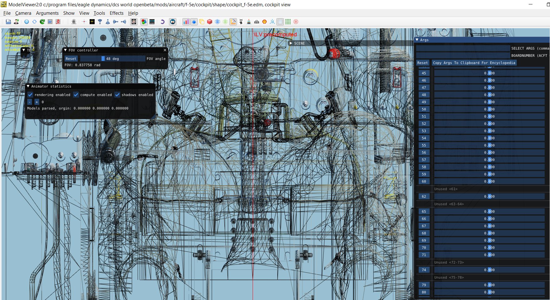Open the View menu
550x300 pixels.
pos(84,13)
